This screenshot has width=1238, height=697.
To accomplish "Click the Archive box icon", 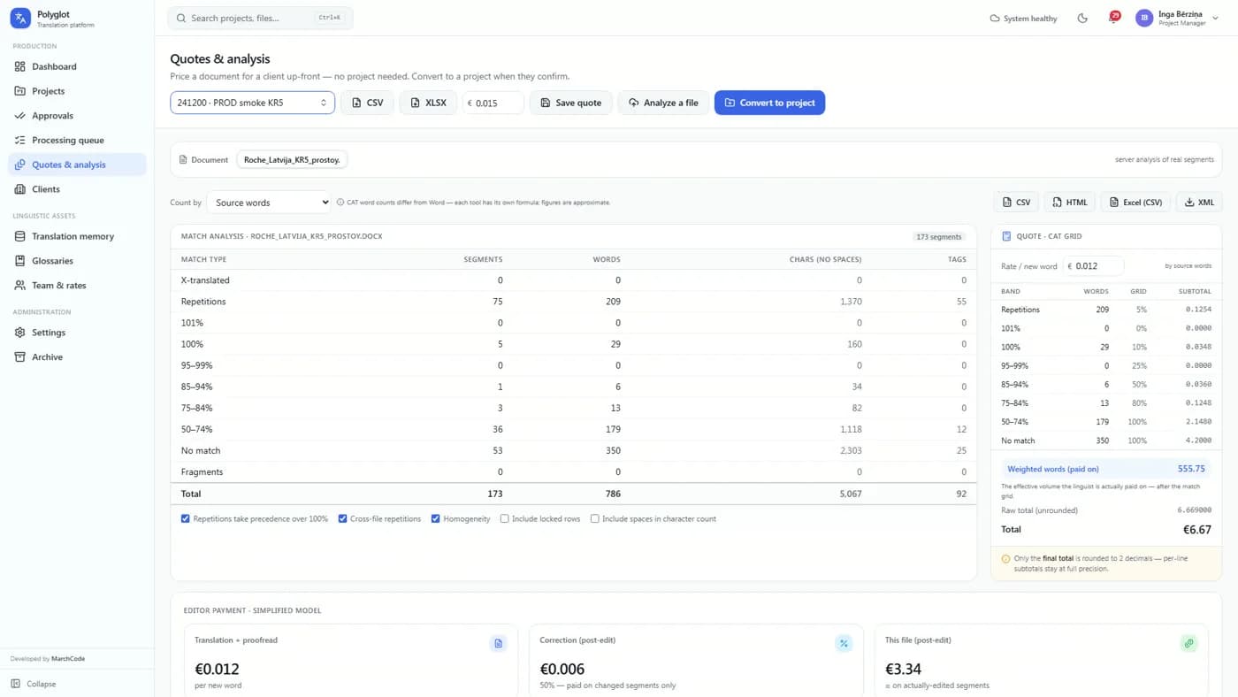I will (20, 356).
